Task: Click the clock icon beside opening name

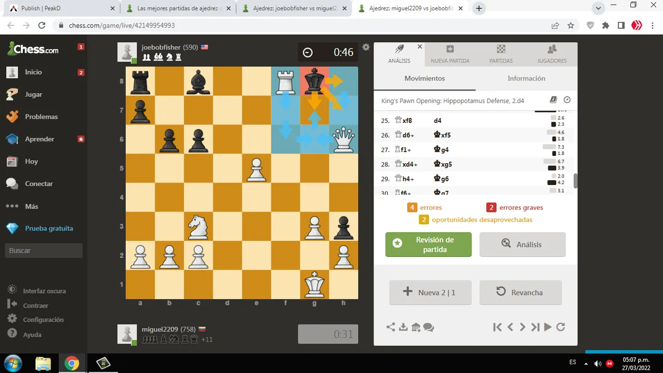Action: [567, 100]
